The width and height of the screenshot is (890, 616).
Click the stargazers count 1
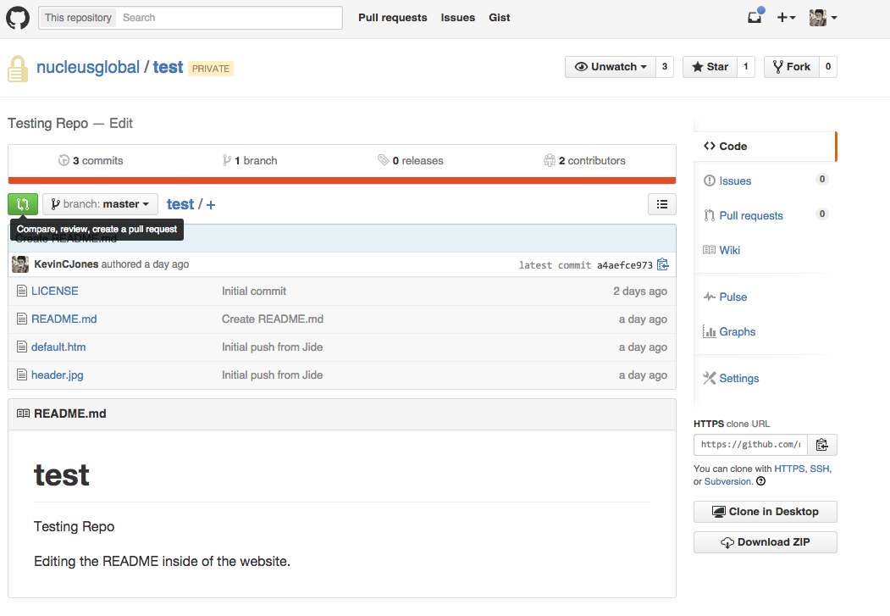point(746,66)
